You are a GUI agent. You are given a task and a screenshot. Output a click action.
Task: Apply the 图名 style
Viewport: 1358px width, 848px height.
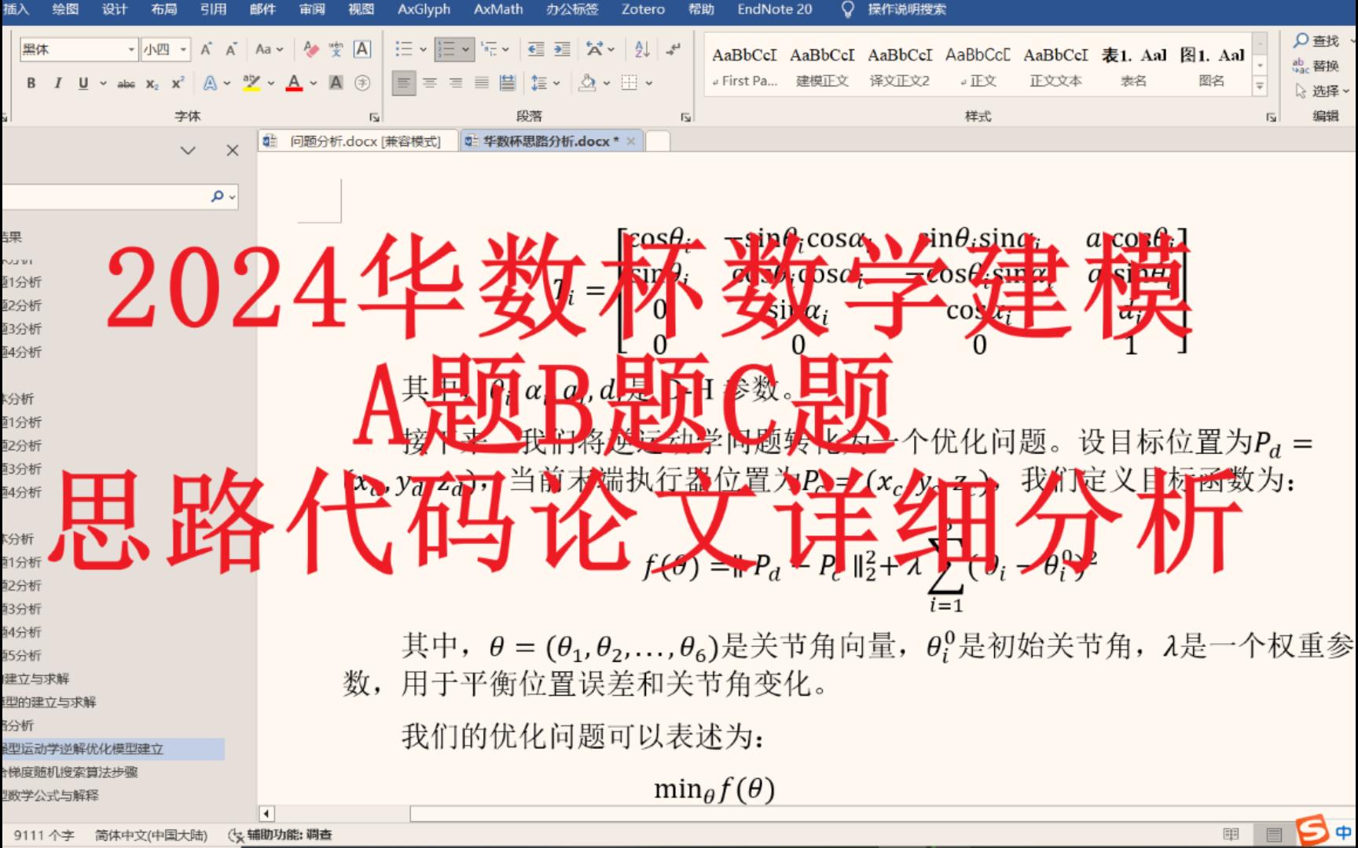[1211, 67]
